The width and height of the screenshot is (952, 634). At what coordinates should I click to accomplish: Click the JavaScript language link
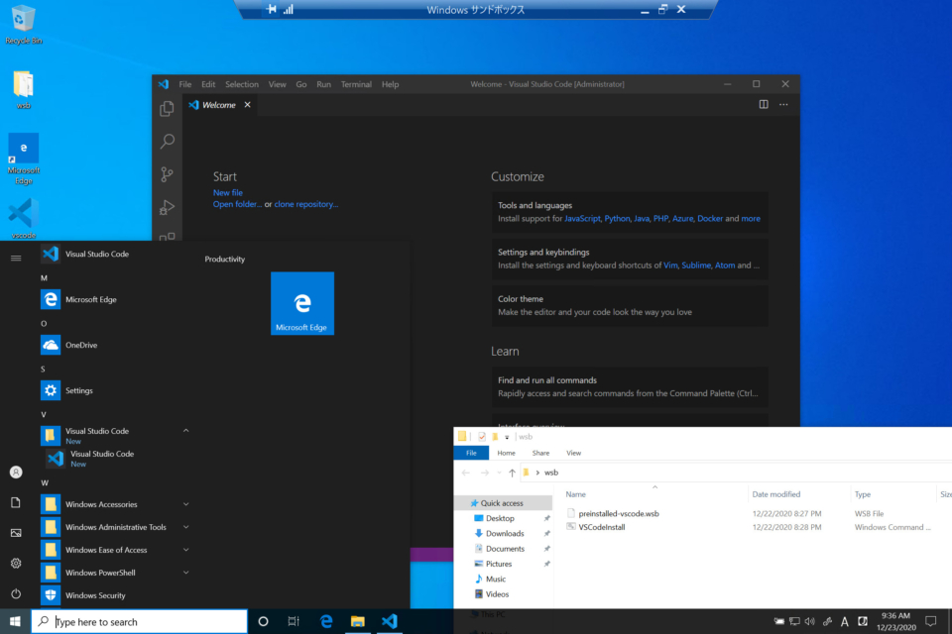582,218
